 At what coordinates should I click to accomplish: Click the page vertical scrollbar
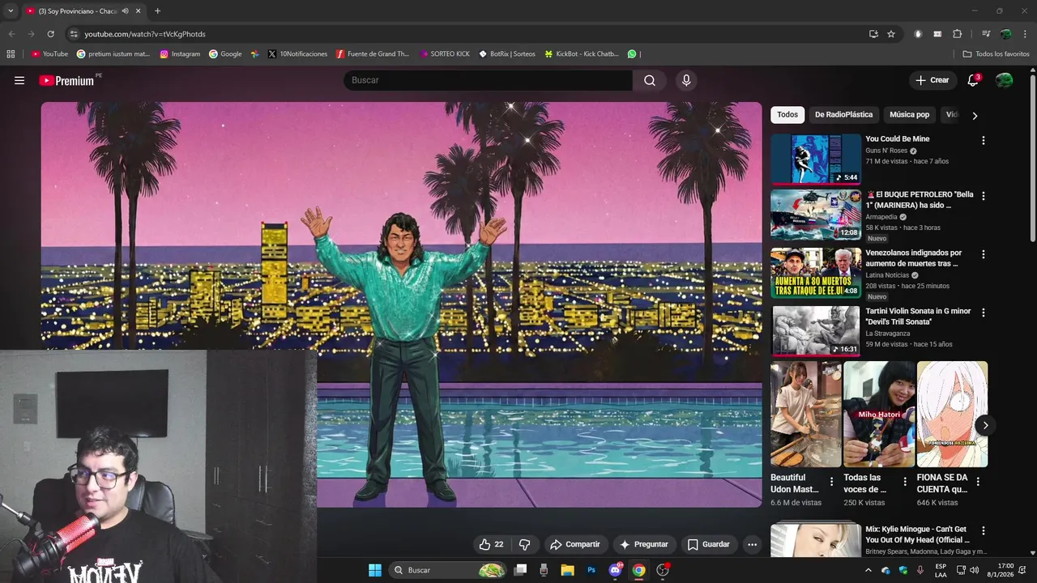click(x=1032, y=158)
